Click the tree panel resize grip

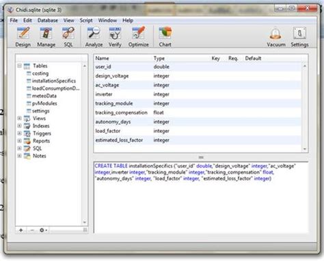(x=85, y=230)
